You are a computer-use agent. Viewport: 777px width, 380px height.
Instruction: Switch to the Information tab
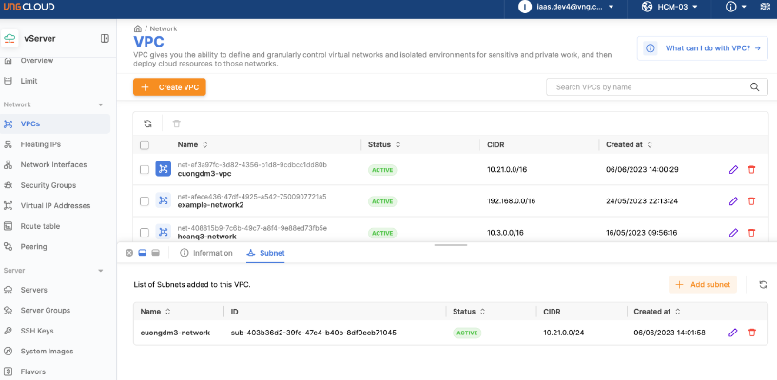pos(206,253)
